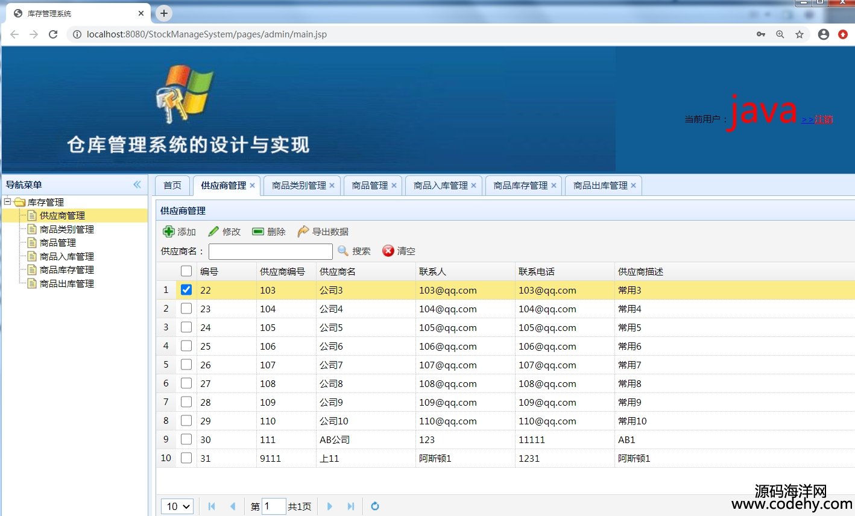Go to last page pagination icon
The width and height of the screenshot is (855, 516).
coord(350,506)
